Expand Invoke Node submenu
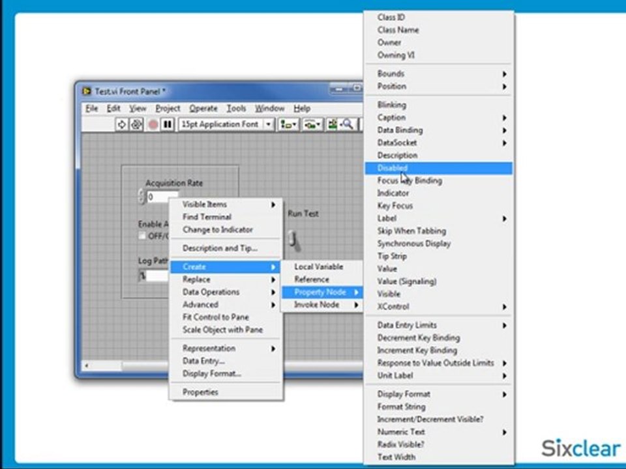This screenshot has width=626, height=469. click(x=321, y=305)
